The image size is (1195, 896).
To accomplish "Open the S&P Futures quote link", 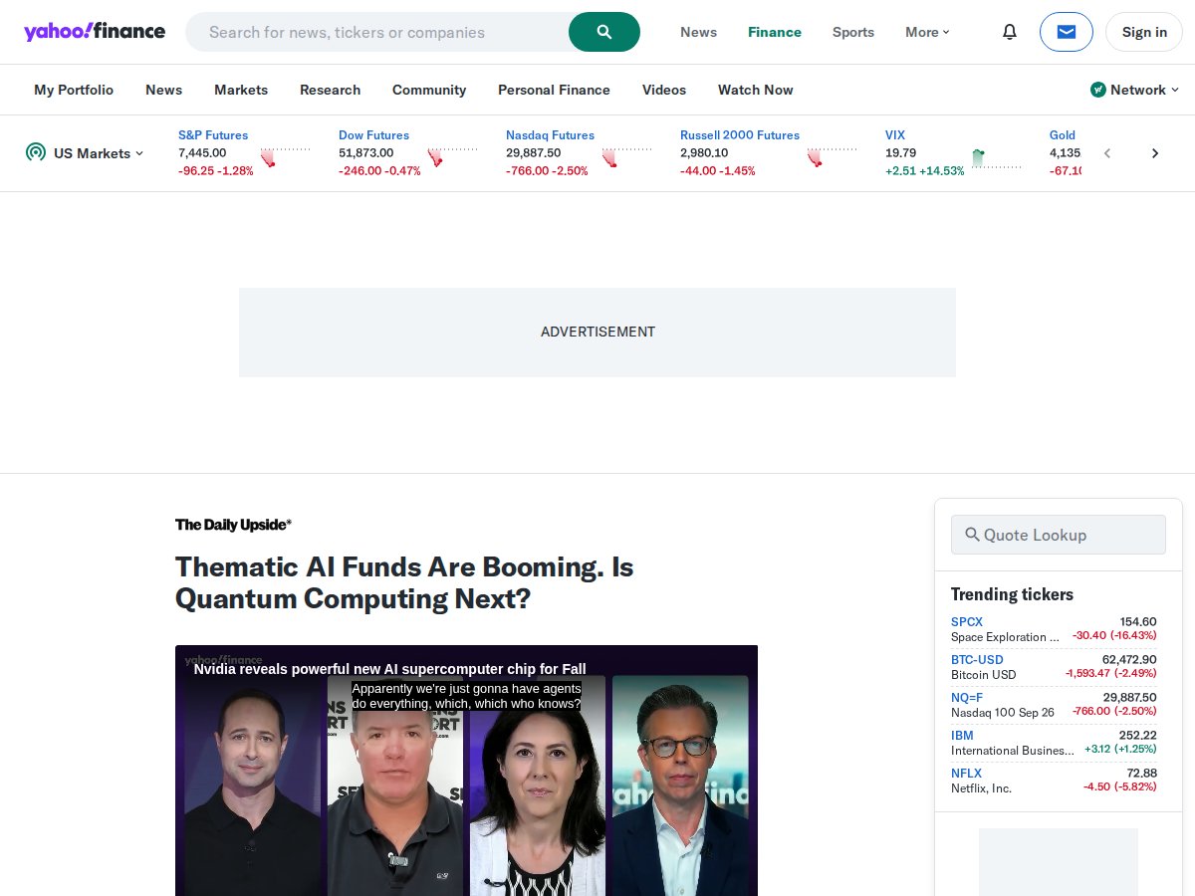I will (x=213, y=134).
